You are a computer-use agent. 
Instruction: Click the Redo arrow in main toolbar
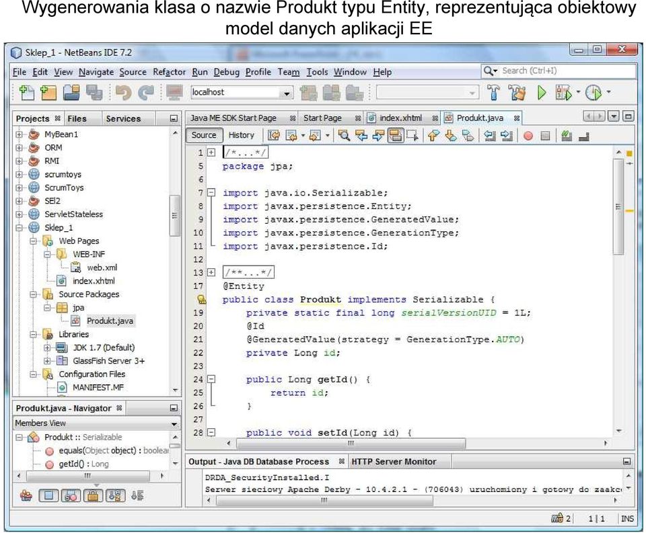point(145,93)
